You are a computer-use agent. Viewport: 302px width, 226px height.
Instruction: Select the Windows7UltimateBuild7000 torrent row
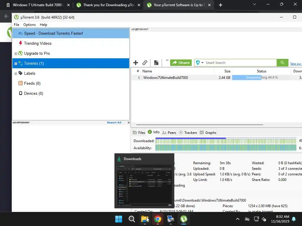click(216, 78)
